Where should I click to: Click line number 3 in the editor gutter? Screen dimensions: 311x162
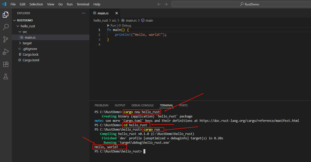point(99,40)
